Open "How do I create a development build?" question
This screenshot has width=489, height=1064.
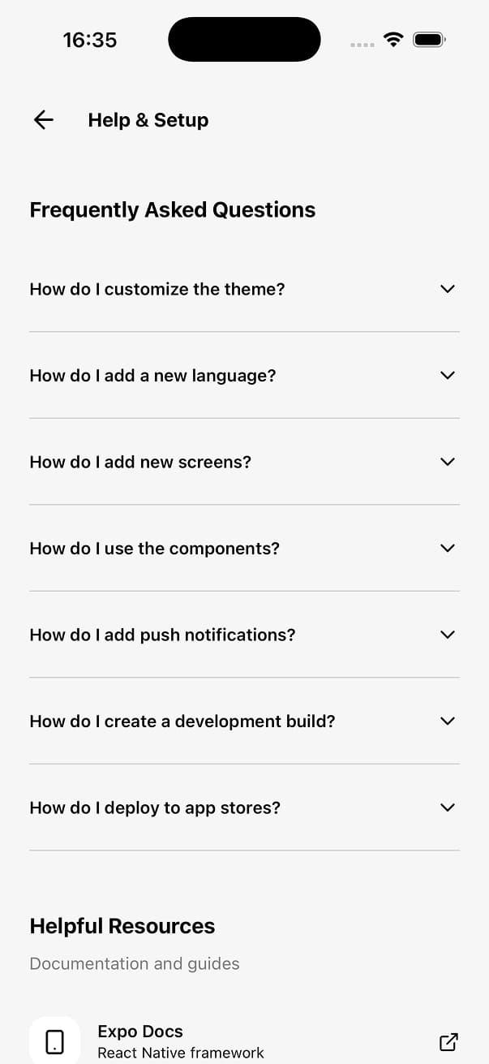[x=182, y=722]
